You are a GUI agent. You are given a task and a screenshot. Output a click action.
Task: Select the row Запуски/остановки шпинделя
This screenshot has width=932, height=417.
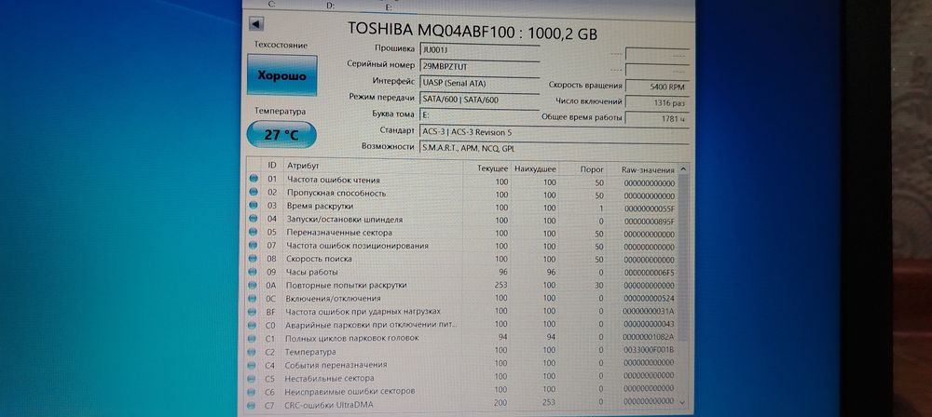point(462,220)
